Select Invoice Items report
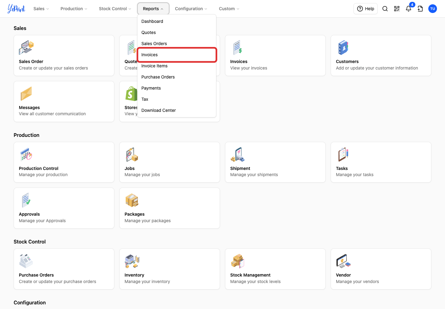Screen dimensions: 445x309 (x=177, y=66)
